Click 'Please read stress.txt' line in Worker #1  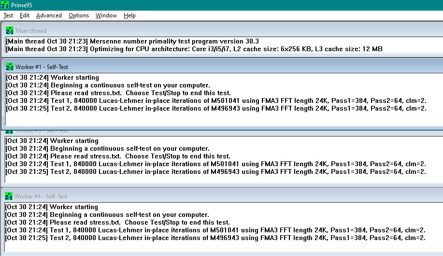pyautogui.click(x=118, y=93)
